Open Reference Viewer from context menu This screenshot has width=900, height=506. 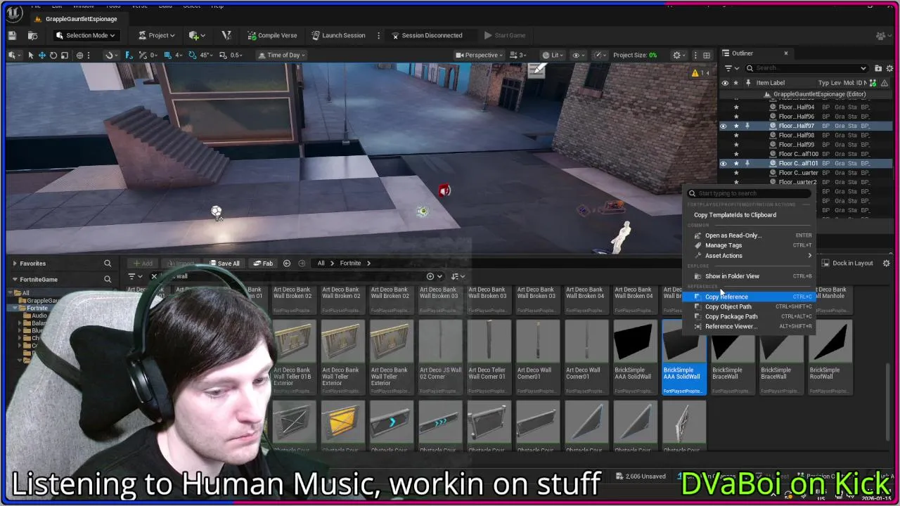pos(750,326)
